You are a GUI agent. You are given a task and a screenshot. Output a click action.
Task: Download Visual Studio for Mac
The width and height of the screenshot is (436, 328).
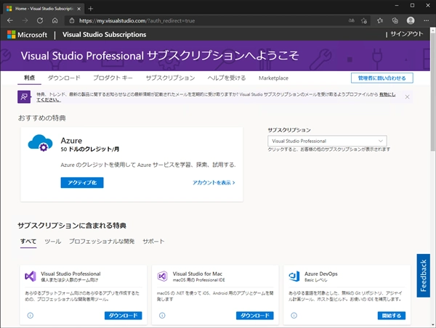(255, 316)
